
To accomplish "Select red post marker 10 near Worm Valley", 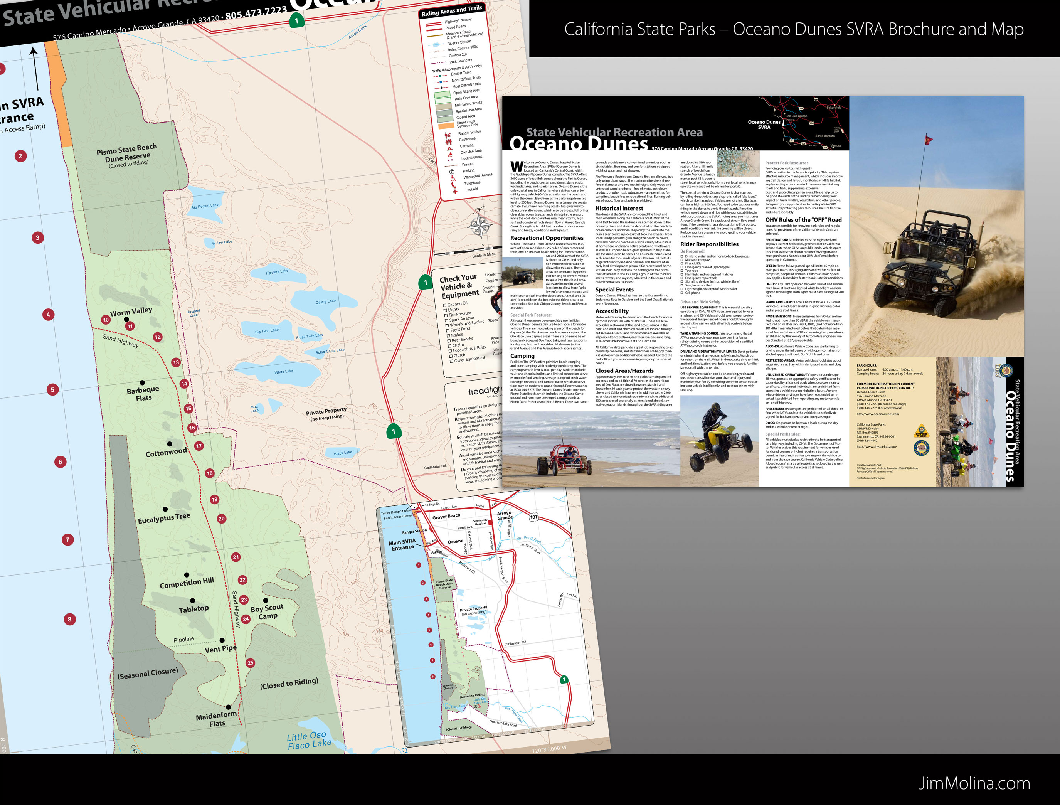I will point(106,320).
